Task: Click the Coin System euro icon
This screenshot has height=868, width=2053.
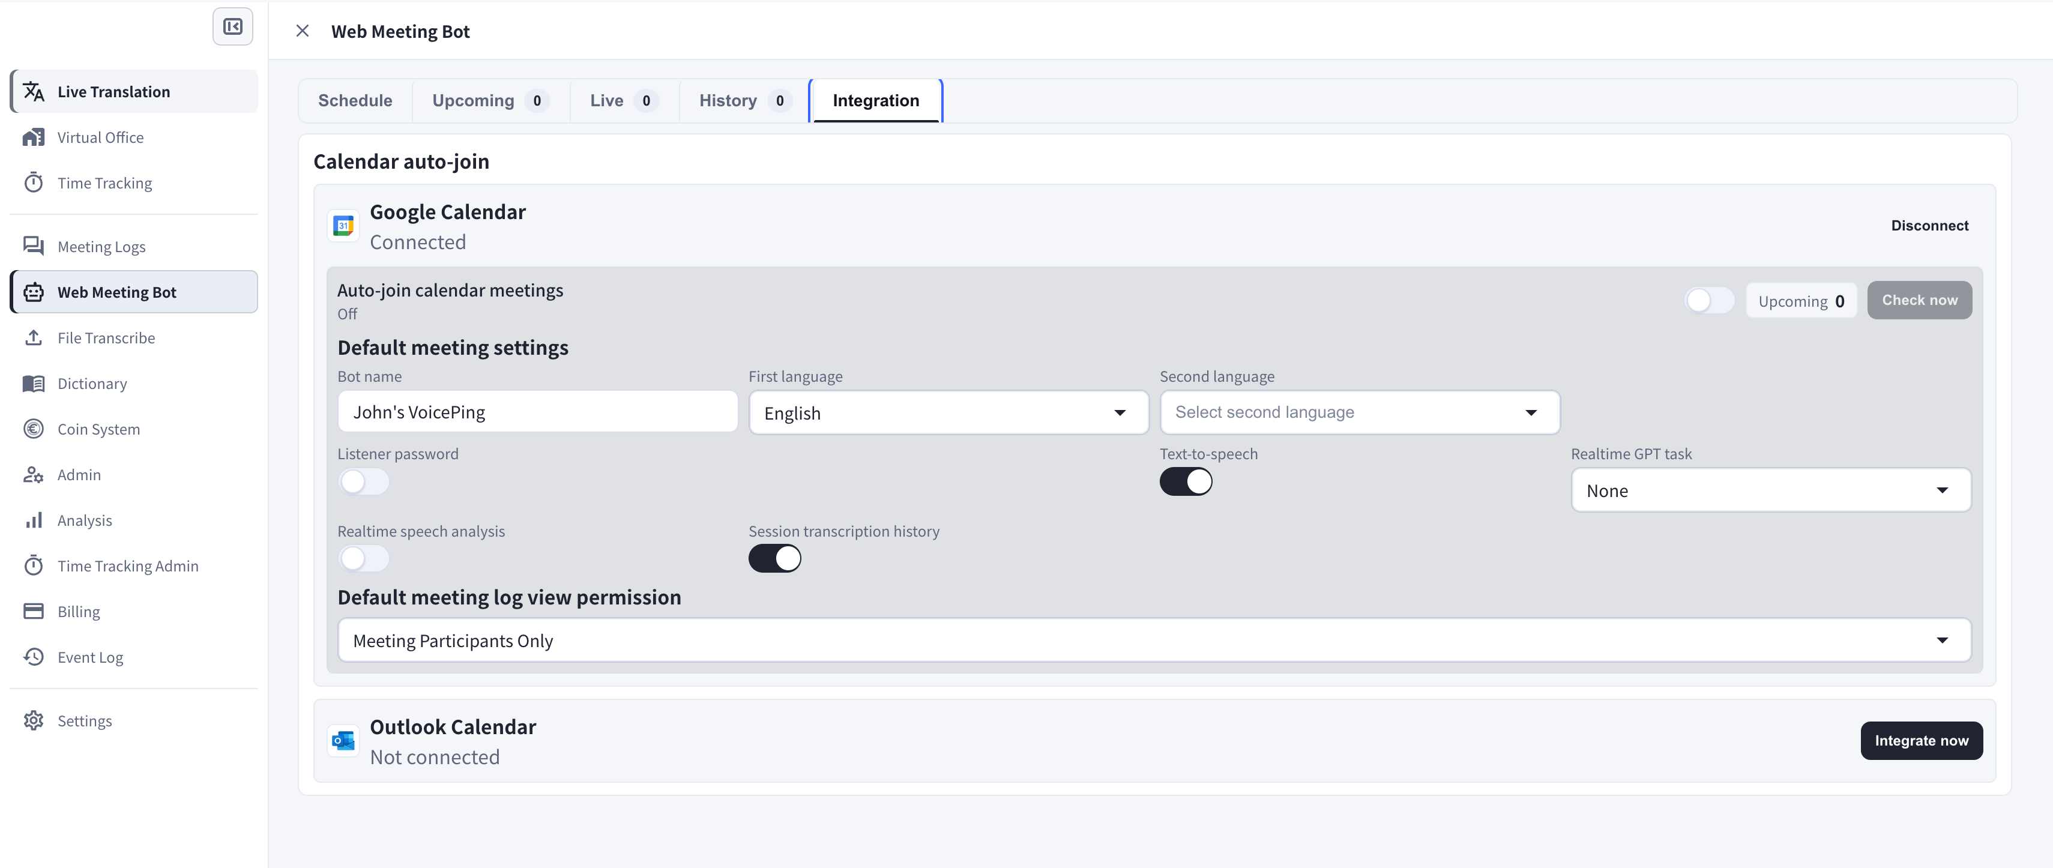Action: [x=34, y=429]
